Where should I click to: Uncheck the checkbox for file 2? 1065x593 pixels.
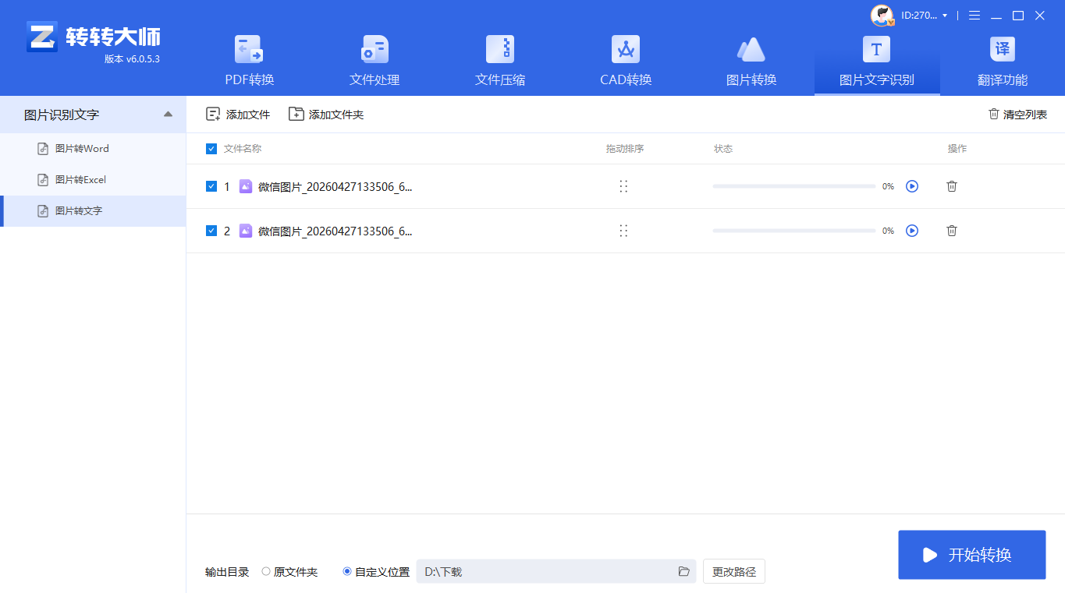211,231
